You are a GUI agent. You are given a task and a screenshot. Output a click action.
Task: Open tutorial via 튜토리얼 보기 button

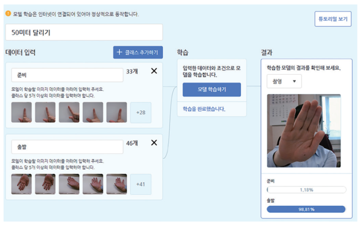333,19
